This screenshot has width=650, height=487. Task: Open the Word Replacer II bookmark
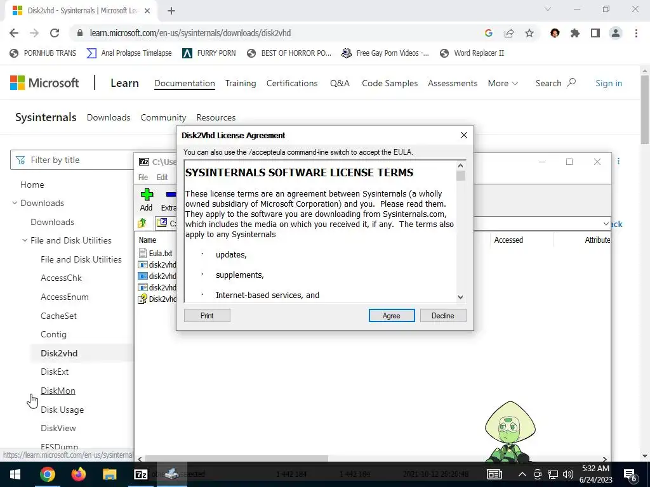(472, 53)
